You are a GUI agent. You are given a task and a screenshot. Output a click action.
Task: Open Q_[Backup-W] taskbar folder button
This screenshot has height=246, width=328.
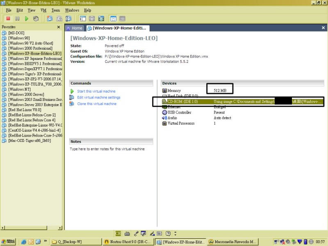click(x=76, y=242)
